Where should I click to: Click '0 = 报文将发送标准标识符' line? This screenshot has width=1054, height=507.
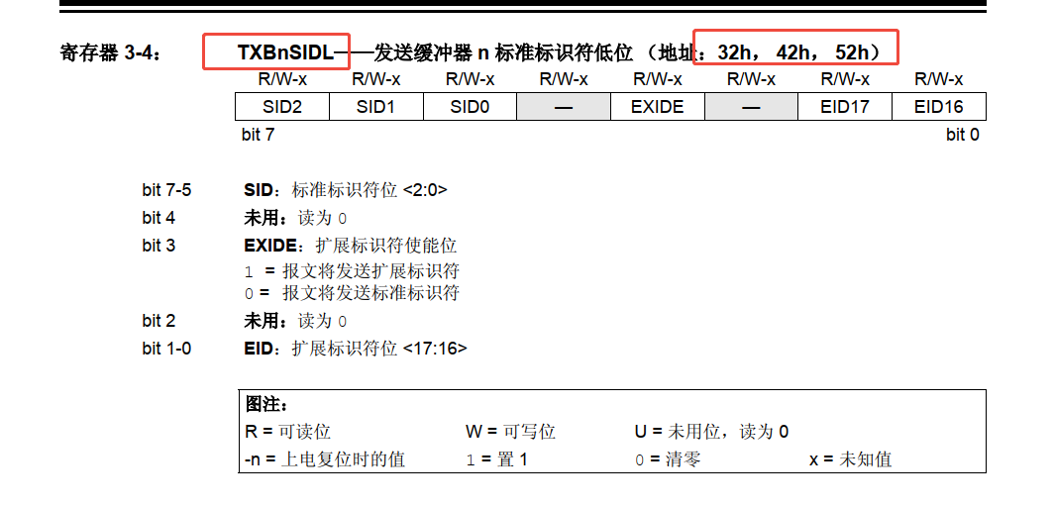[x=352, y=293]
